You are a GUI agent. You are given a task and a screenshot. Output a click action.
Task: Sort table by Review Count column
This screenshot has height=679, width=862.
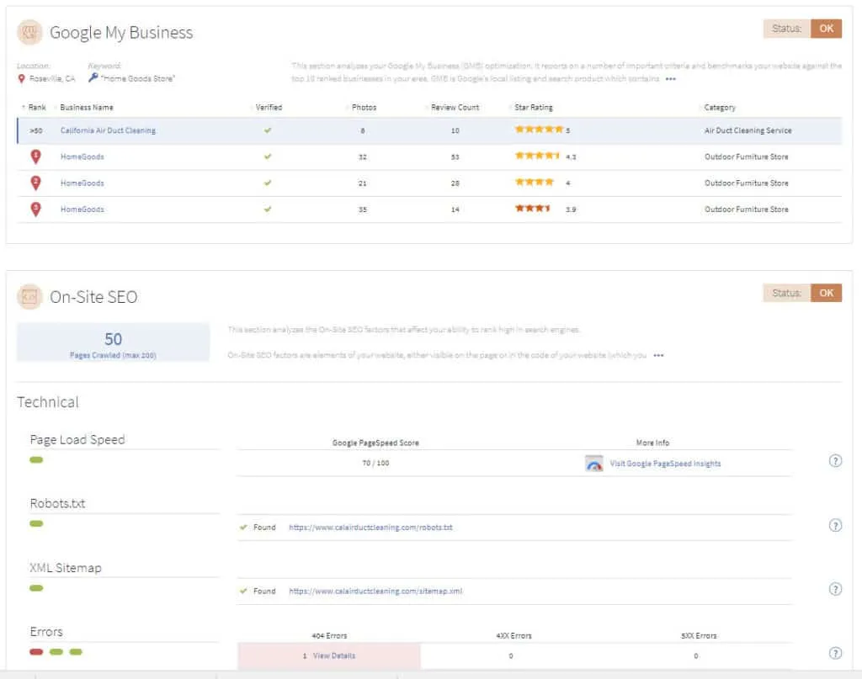click(455, 108)
